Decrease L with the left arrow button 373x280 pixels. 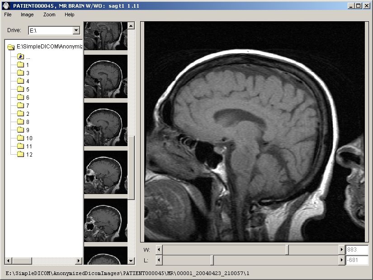point(159,260)
